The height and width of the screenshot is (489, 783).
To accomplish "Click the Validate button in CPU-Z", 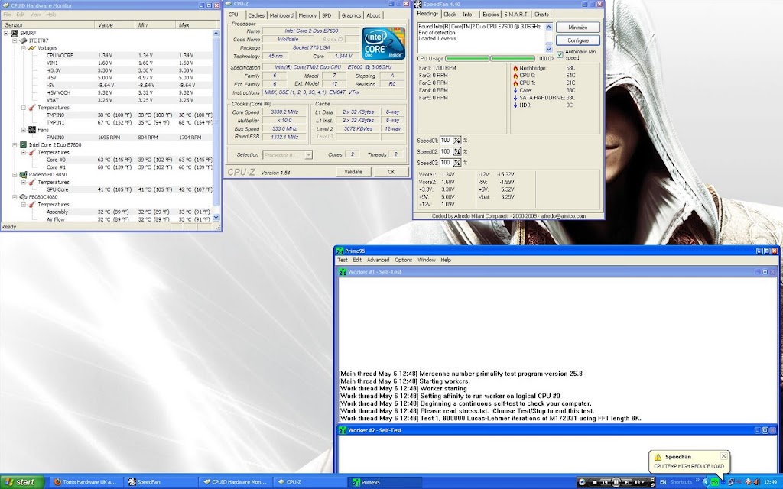I will [353, 172].
